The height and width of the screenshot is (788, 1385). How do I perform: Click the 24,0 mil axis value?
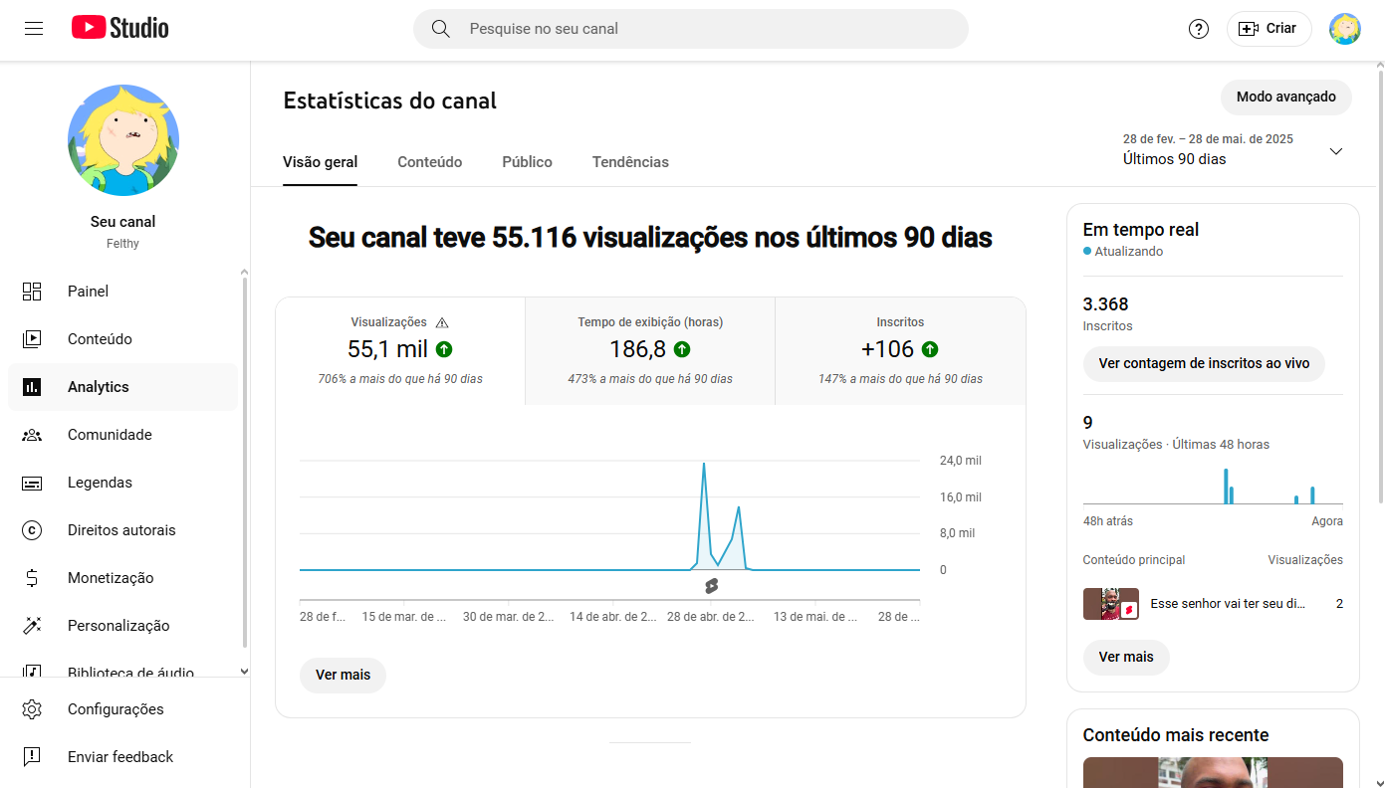[961, 461]
